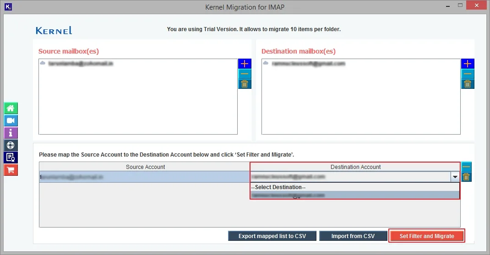Open the lifebuoy support sidebar icon
The width and height of the screenshot is (490, 255).
(x=11, y=145)
